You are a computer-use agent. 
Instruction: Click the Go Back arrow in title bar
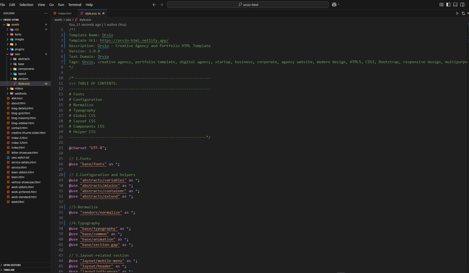[x=154, y=5]
